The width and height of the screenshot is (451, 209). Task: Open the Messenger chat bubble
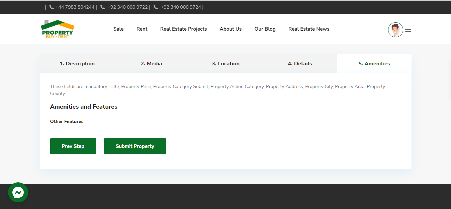coord(18,192)
